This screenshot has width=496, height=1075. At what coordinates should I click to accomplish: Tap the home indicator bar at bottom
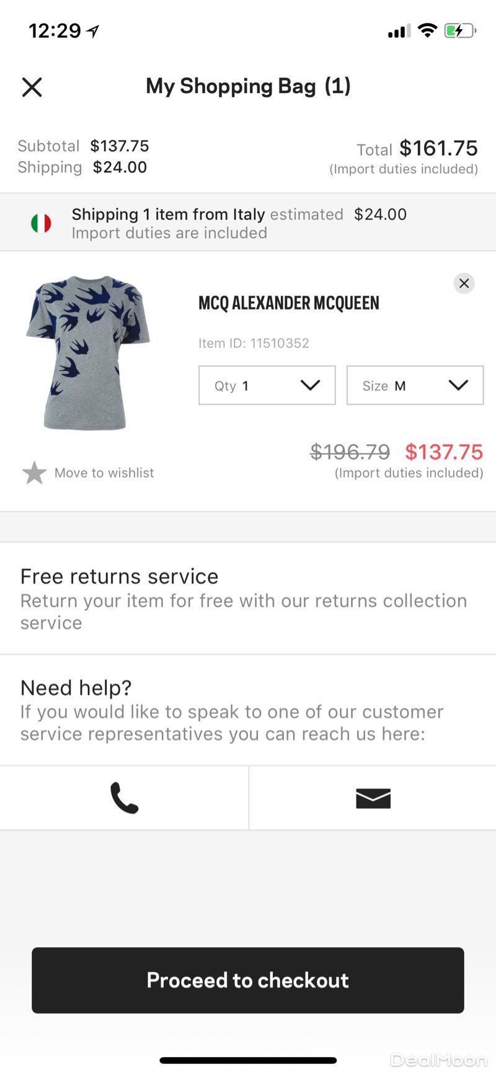(x=248, y=1060)
